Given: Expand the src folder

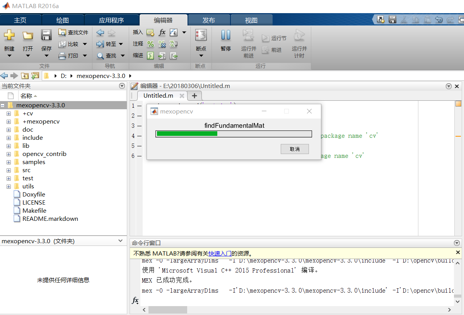Looking at the screenshot, I should [x=9, y=170].
